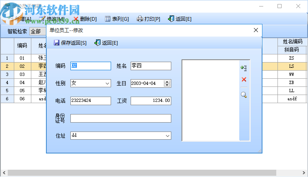Click the 姓名编码 group header

tap(293, 41)
